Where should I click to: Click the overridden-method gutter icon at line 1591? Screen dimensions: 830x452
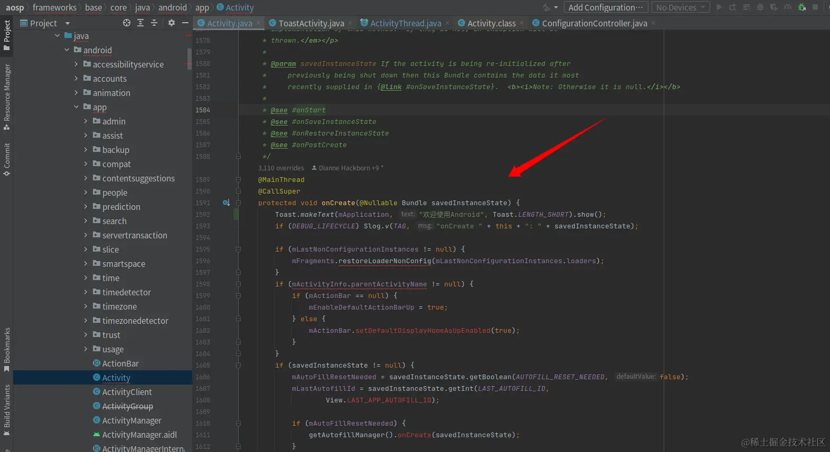(x=226, y=203)
